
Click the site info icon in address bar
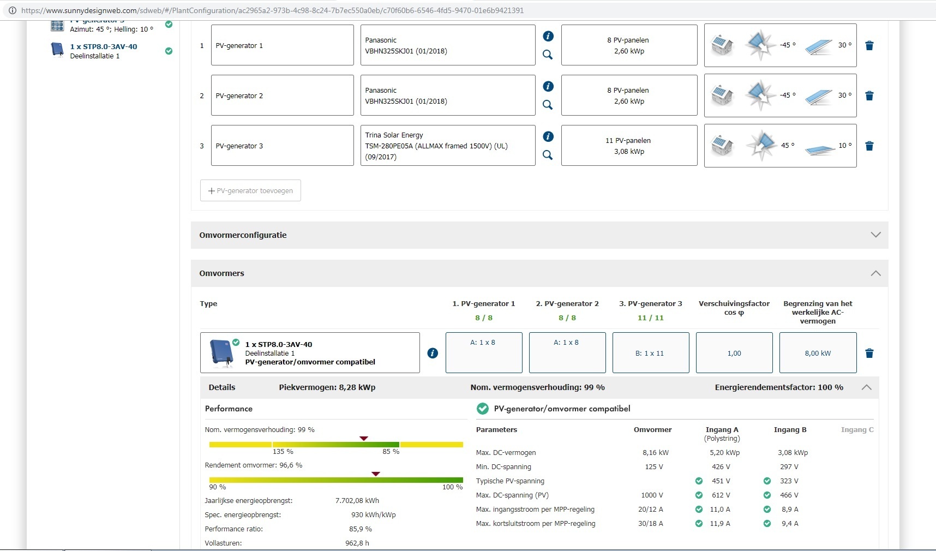pos(12,10)
